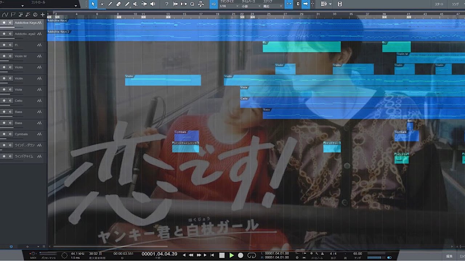Image resolution: width=465 pixels, height=261 pixels.
Task: Select the Violin M clip near bar 43
Action: coord(430,58)
